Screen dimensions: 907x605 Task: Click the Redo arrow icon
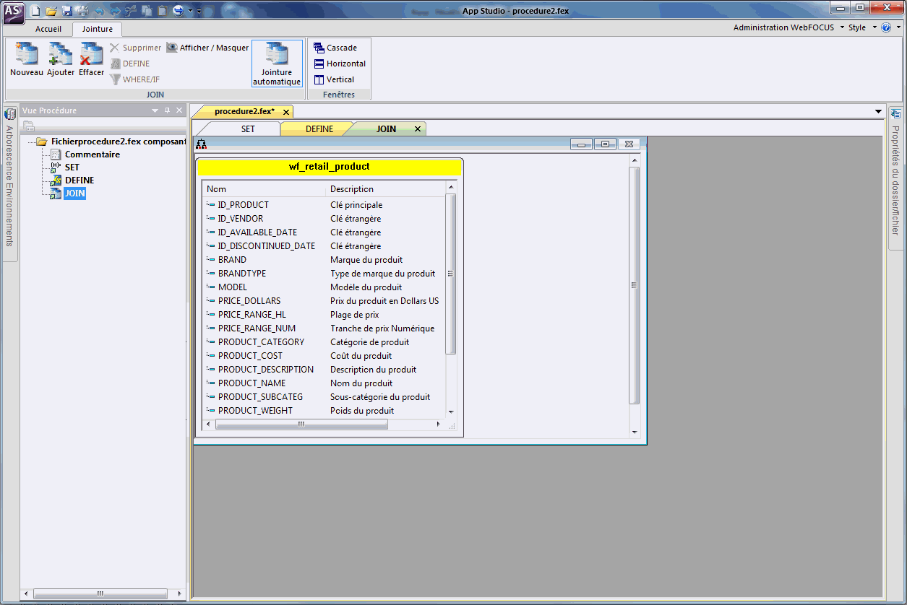(114, 11)
